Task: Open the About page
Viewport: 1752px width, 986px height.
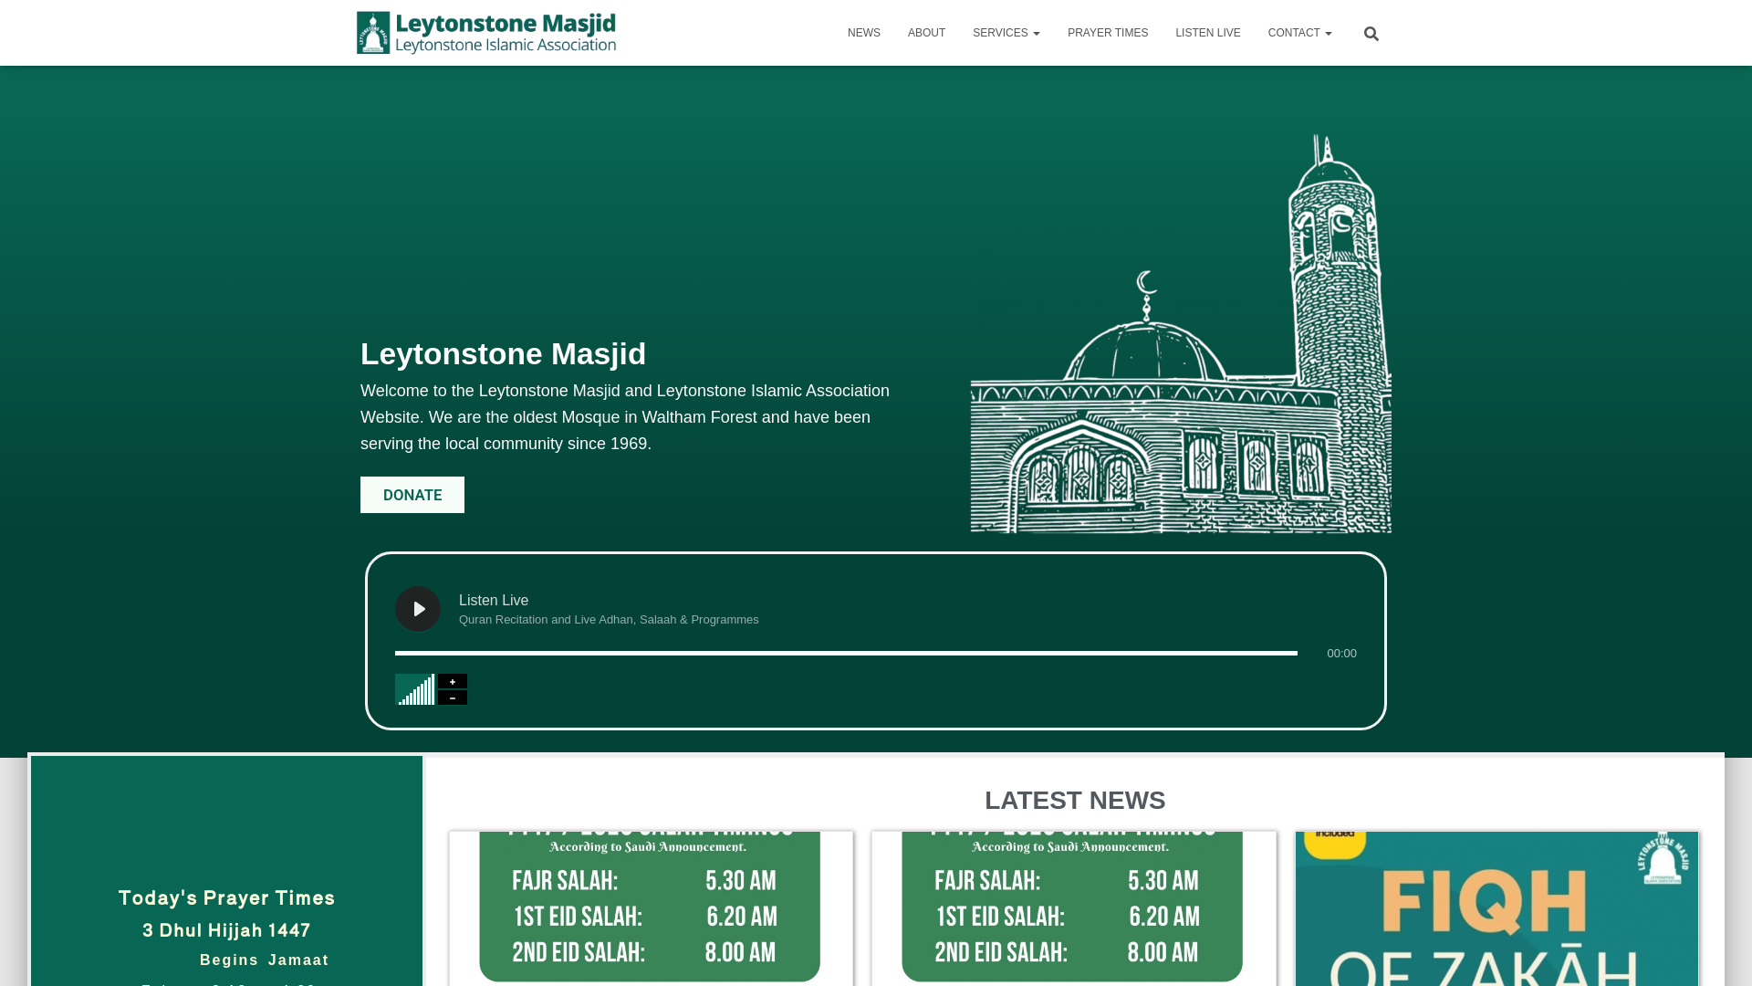Action: tap(926, 33)
